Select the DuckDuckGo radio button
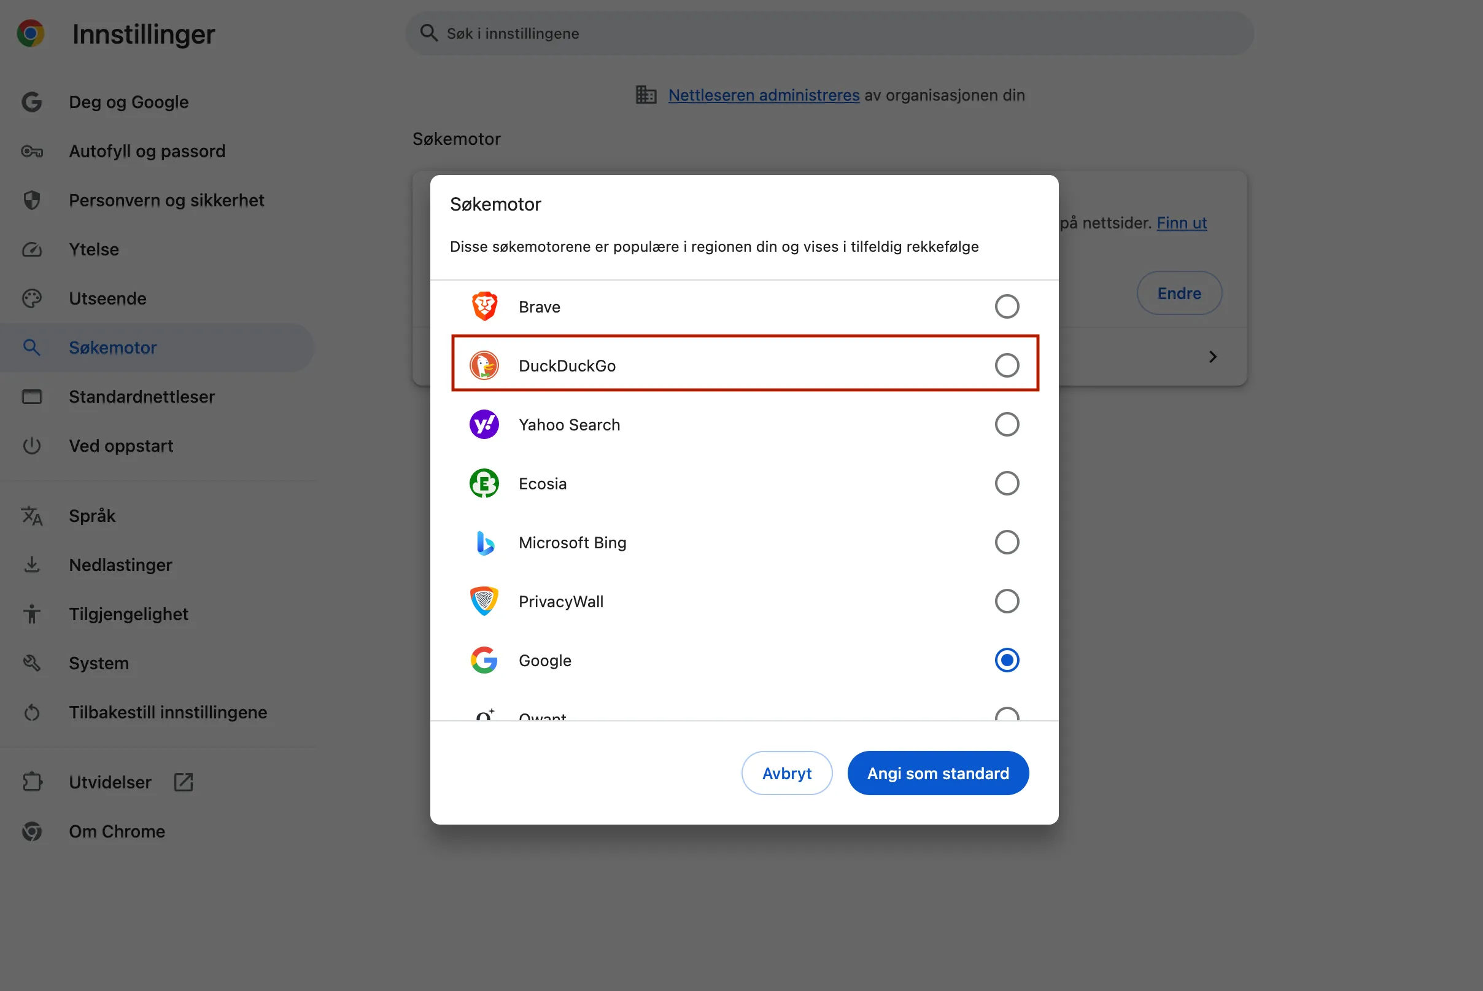 coord(1007,365)
